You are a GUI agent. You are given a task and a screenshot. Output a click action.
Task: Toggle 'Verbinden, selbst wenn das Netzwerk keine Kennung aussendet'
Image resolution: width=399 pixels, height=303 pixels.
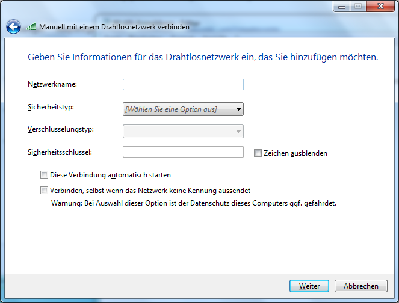point(44,191)
